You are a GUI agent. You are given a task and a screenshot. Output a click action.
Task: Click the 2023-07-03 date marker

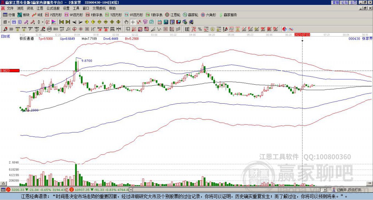(x=302, y=35)
